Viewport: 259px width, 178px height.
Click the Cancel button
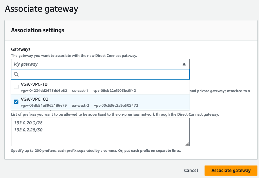point(191,171)
